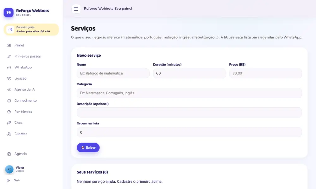
Task: Click the Ligação phone icon
Action: pyautogui.click(x=9, y=78)
